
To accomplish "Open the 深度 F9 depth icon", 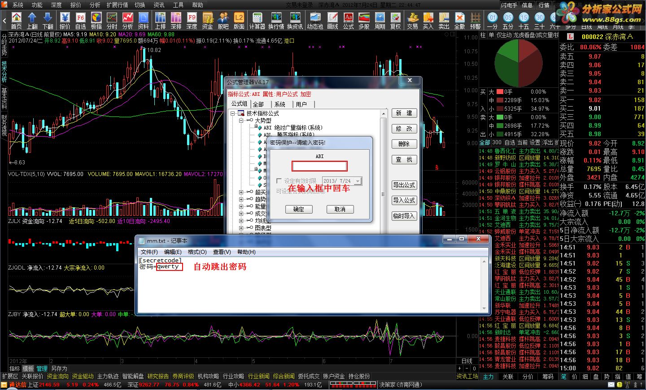I will tap(192, 21).
